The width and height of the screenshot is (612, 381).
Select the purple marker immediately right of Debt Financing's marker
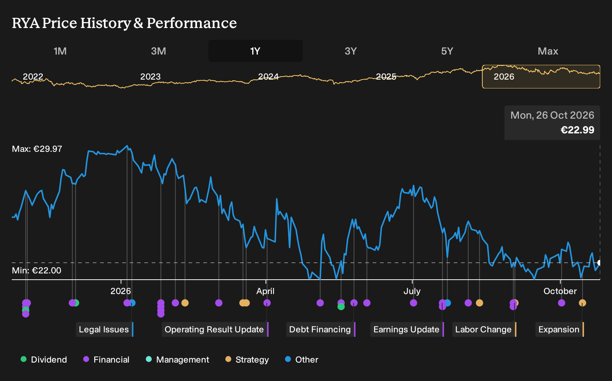point(367,303)
